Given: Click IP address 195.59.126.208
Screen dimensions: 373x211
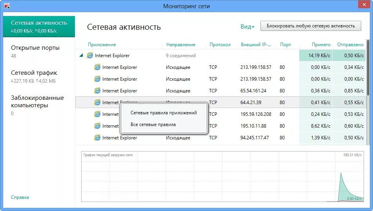Looking at the screenshot, I should click(x=256, y=114).
